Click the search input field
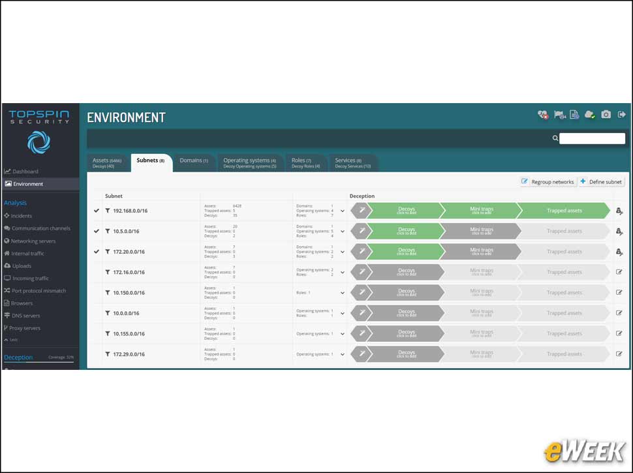This screenshot has height=473, width=633. (593, 138)
